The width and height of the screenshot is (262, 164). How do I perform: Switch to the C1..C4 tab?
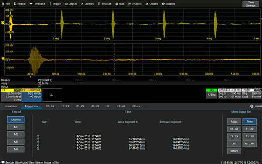pos(50,106)
